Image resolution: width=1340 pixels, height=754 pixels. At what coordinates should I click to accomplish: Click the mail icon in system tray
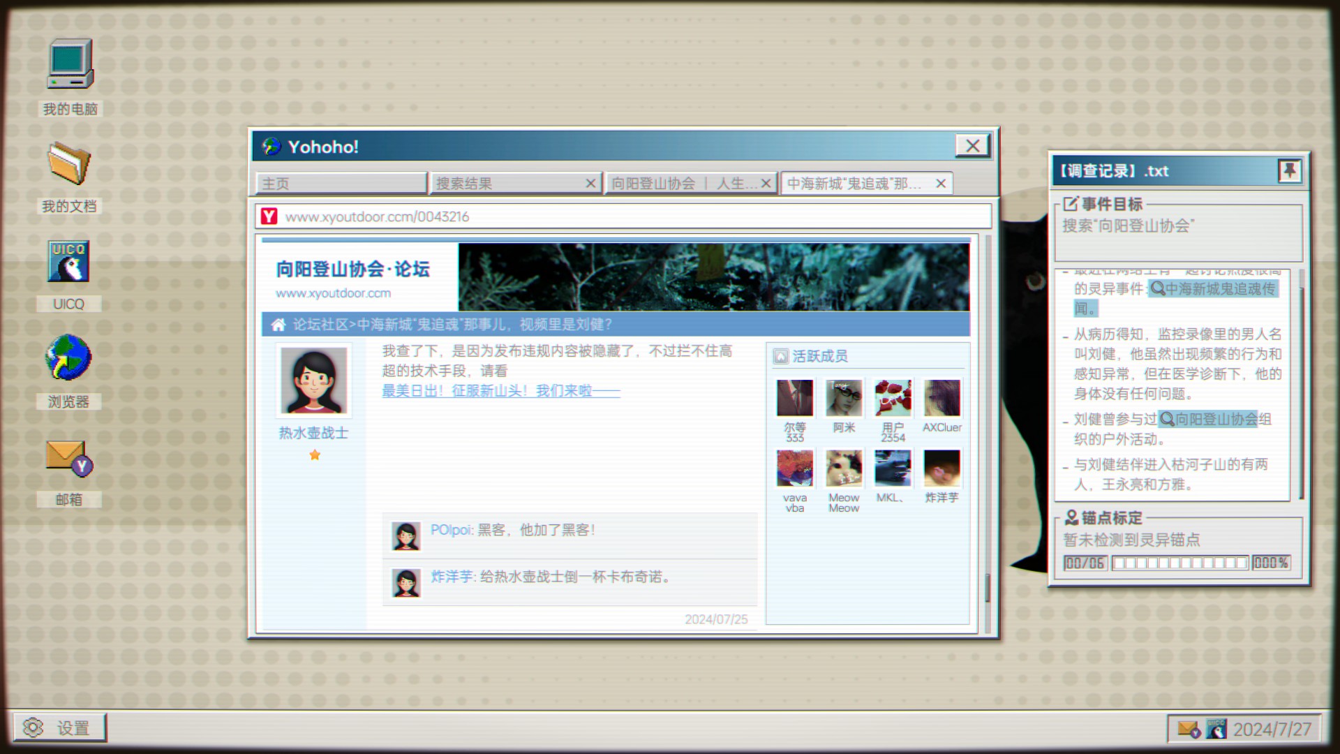1188,729
